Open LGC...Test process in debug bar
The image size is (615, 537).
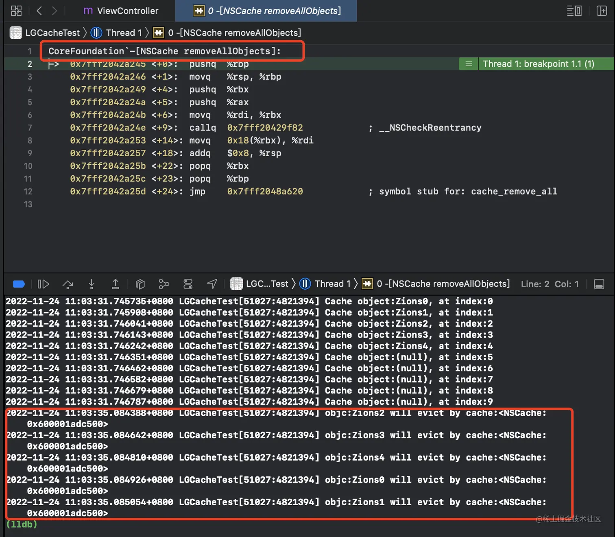pos(267,284)
